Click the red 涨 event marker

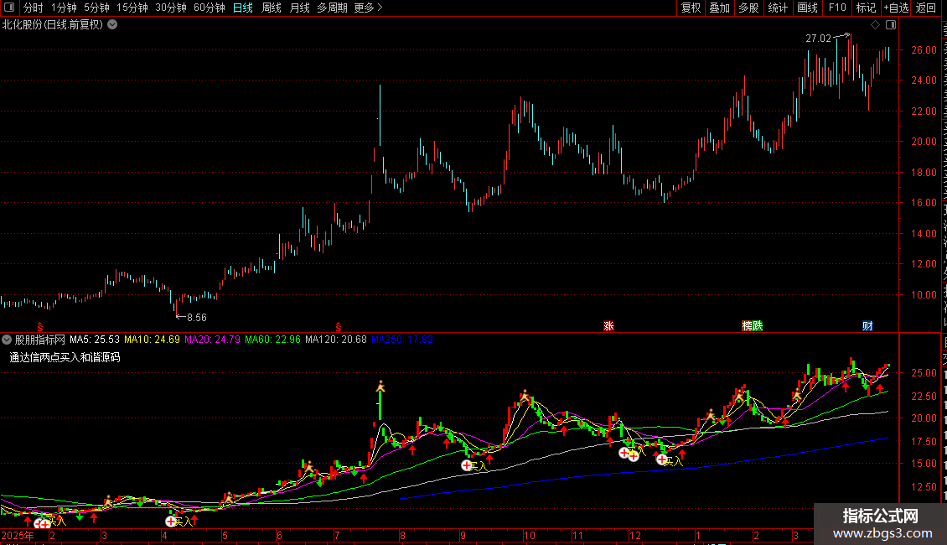(608, 325)
